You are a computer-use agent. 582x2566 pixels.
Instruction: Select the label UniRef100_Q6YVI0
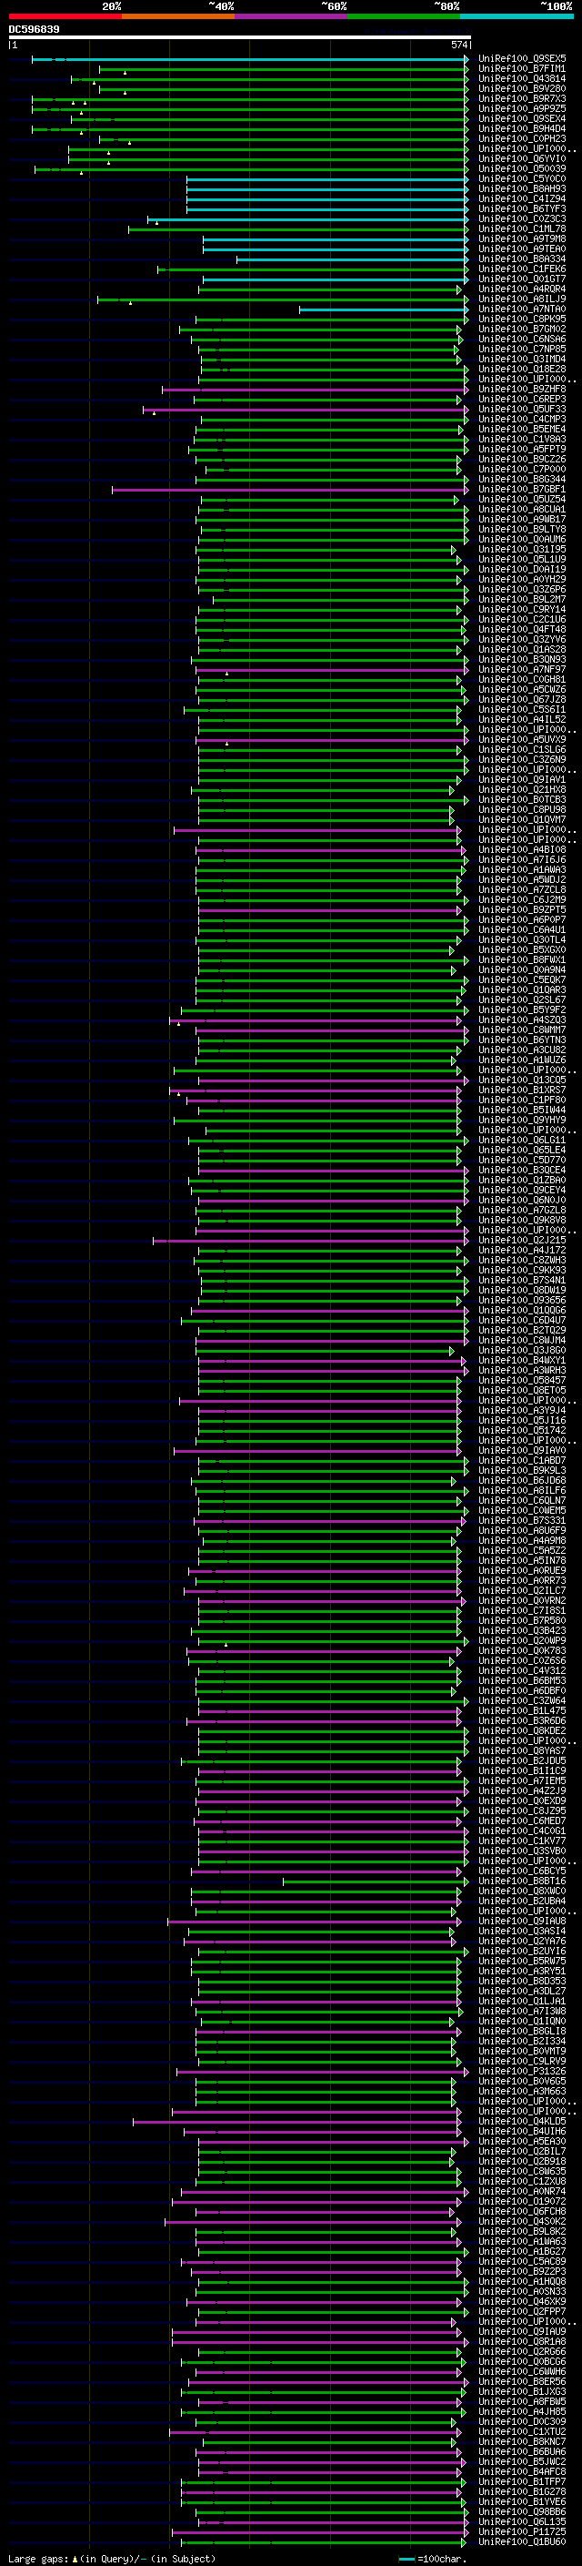coord(522,158)
